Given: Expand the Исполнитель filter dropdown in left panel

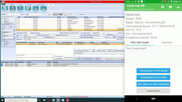Looking at the screenshot, I should click(15, 38).
